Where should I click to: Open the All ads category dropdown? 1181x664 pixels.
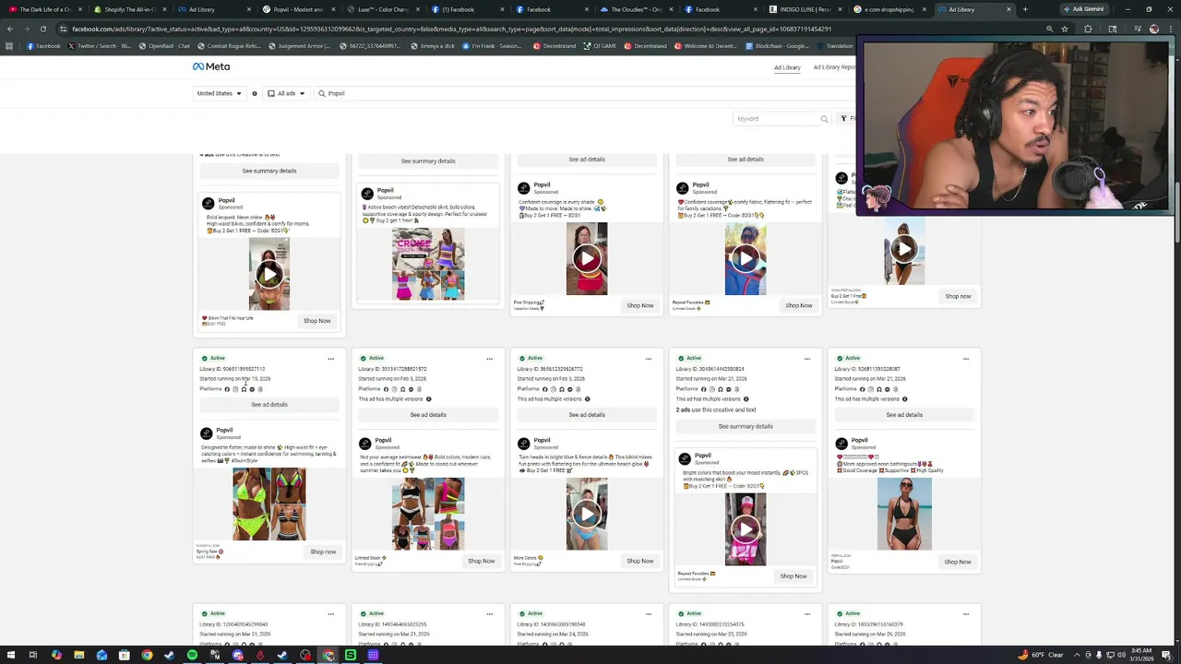286,93
